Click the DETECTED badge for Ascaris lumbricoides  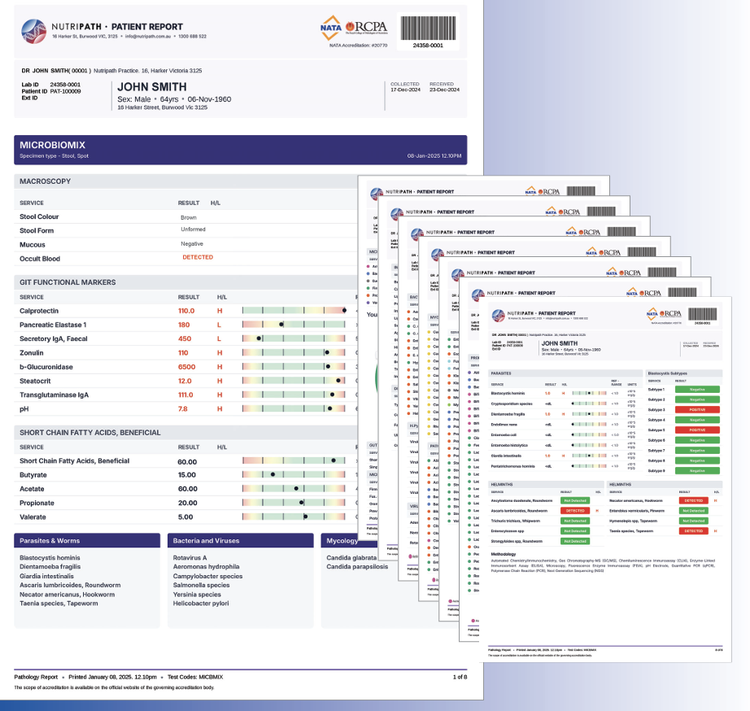point(575,511)
